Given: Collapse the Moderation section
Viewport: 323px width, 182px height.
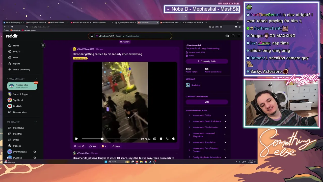Looking at the screenshot, I should 36,122.
